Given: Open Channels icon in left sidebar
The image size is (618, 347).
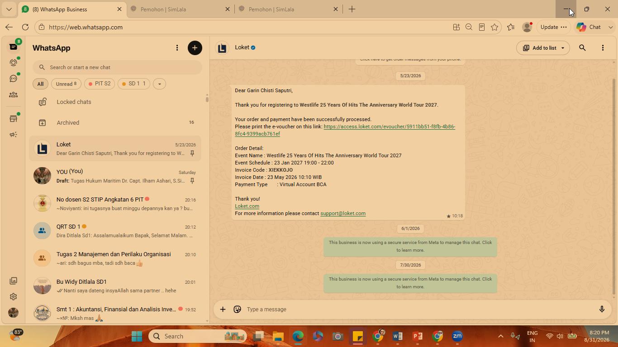Looking at the screenshot, I should [x=14, y=78].
